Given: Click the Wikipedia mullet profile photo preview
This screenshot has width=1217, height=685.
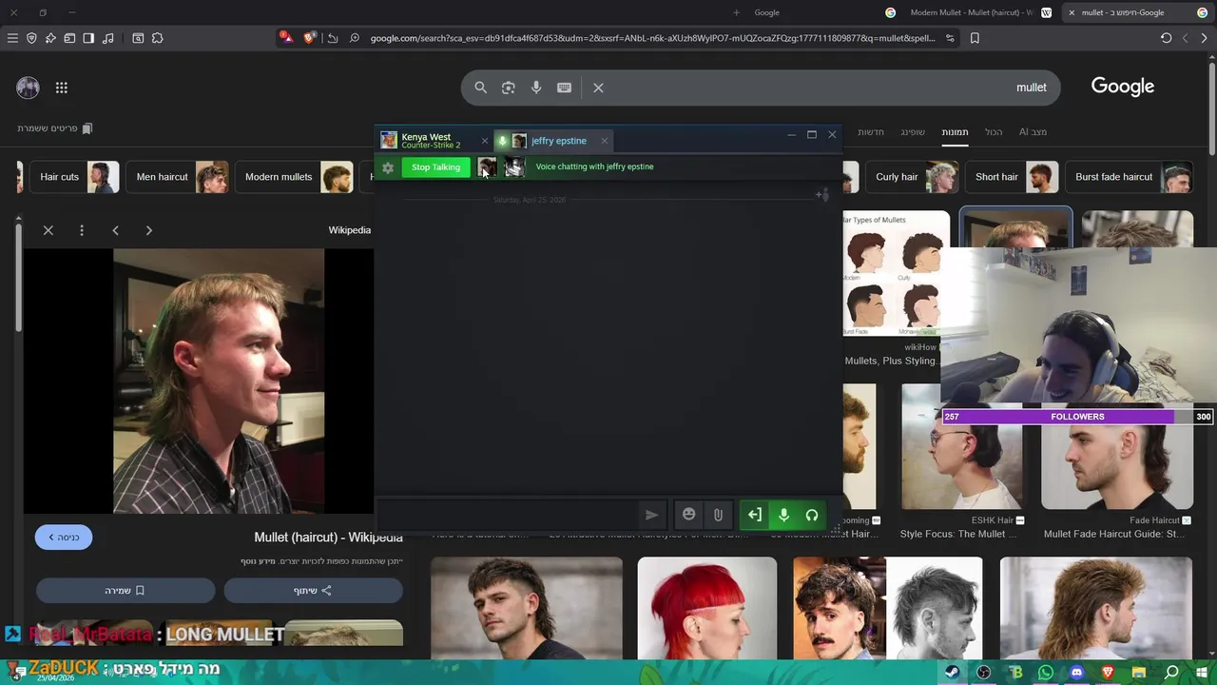Looking at the screenshot, I should (219, 382).
